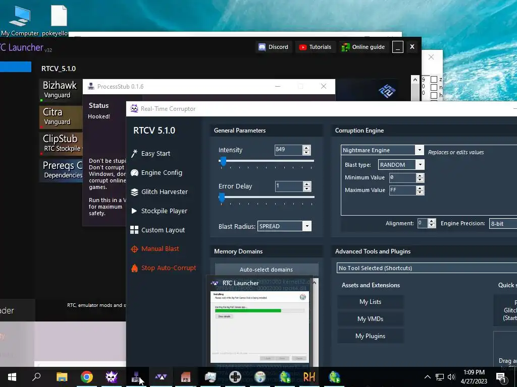Click Real-Time Corruptor title bar icon
517x387 pixels.
(x=134, y=109)
